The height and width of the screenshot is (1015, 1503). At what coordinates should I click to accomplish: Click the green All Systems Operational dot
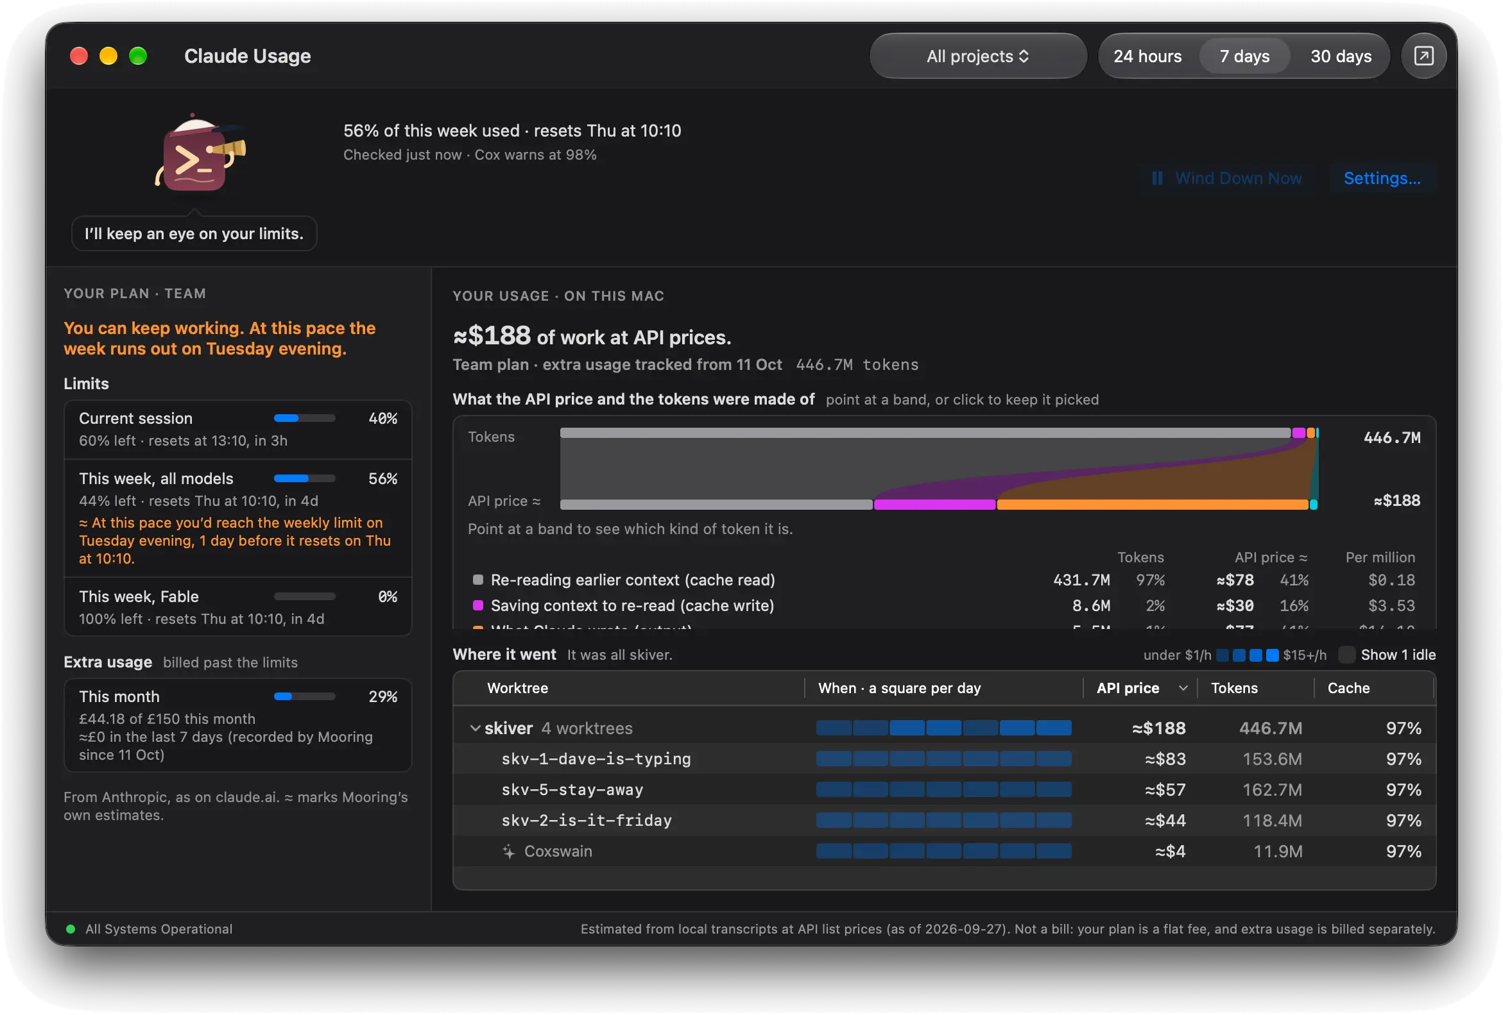71,929
